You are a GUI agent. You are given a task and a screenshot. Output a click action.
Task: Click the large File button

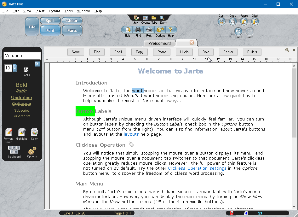(32, 27)
